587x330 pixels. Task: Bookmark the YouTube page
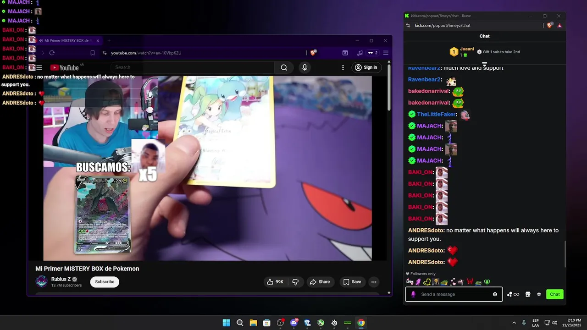(x=93, y=53)
